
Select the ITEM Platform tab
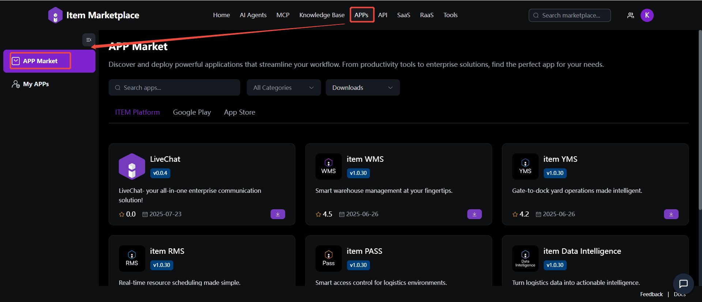(137, 112)
